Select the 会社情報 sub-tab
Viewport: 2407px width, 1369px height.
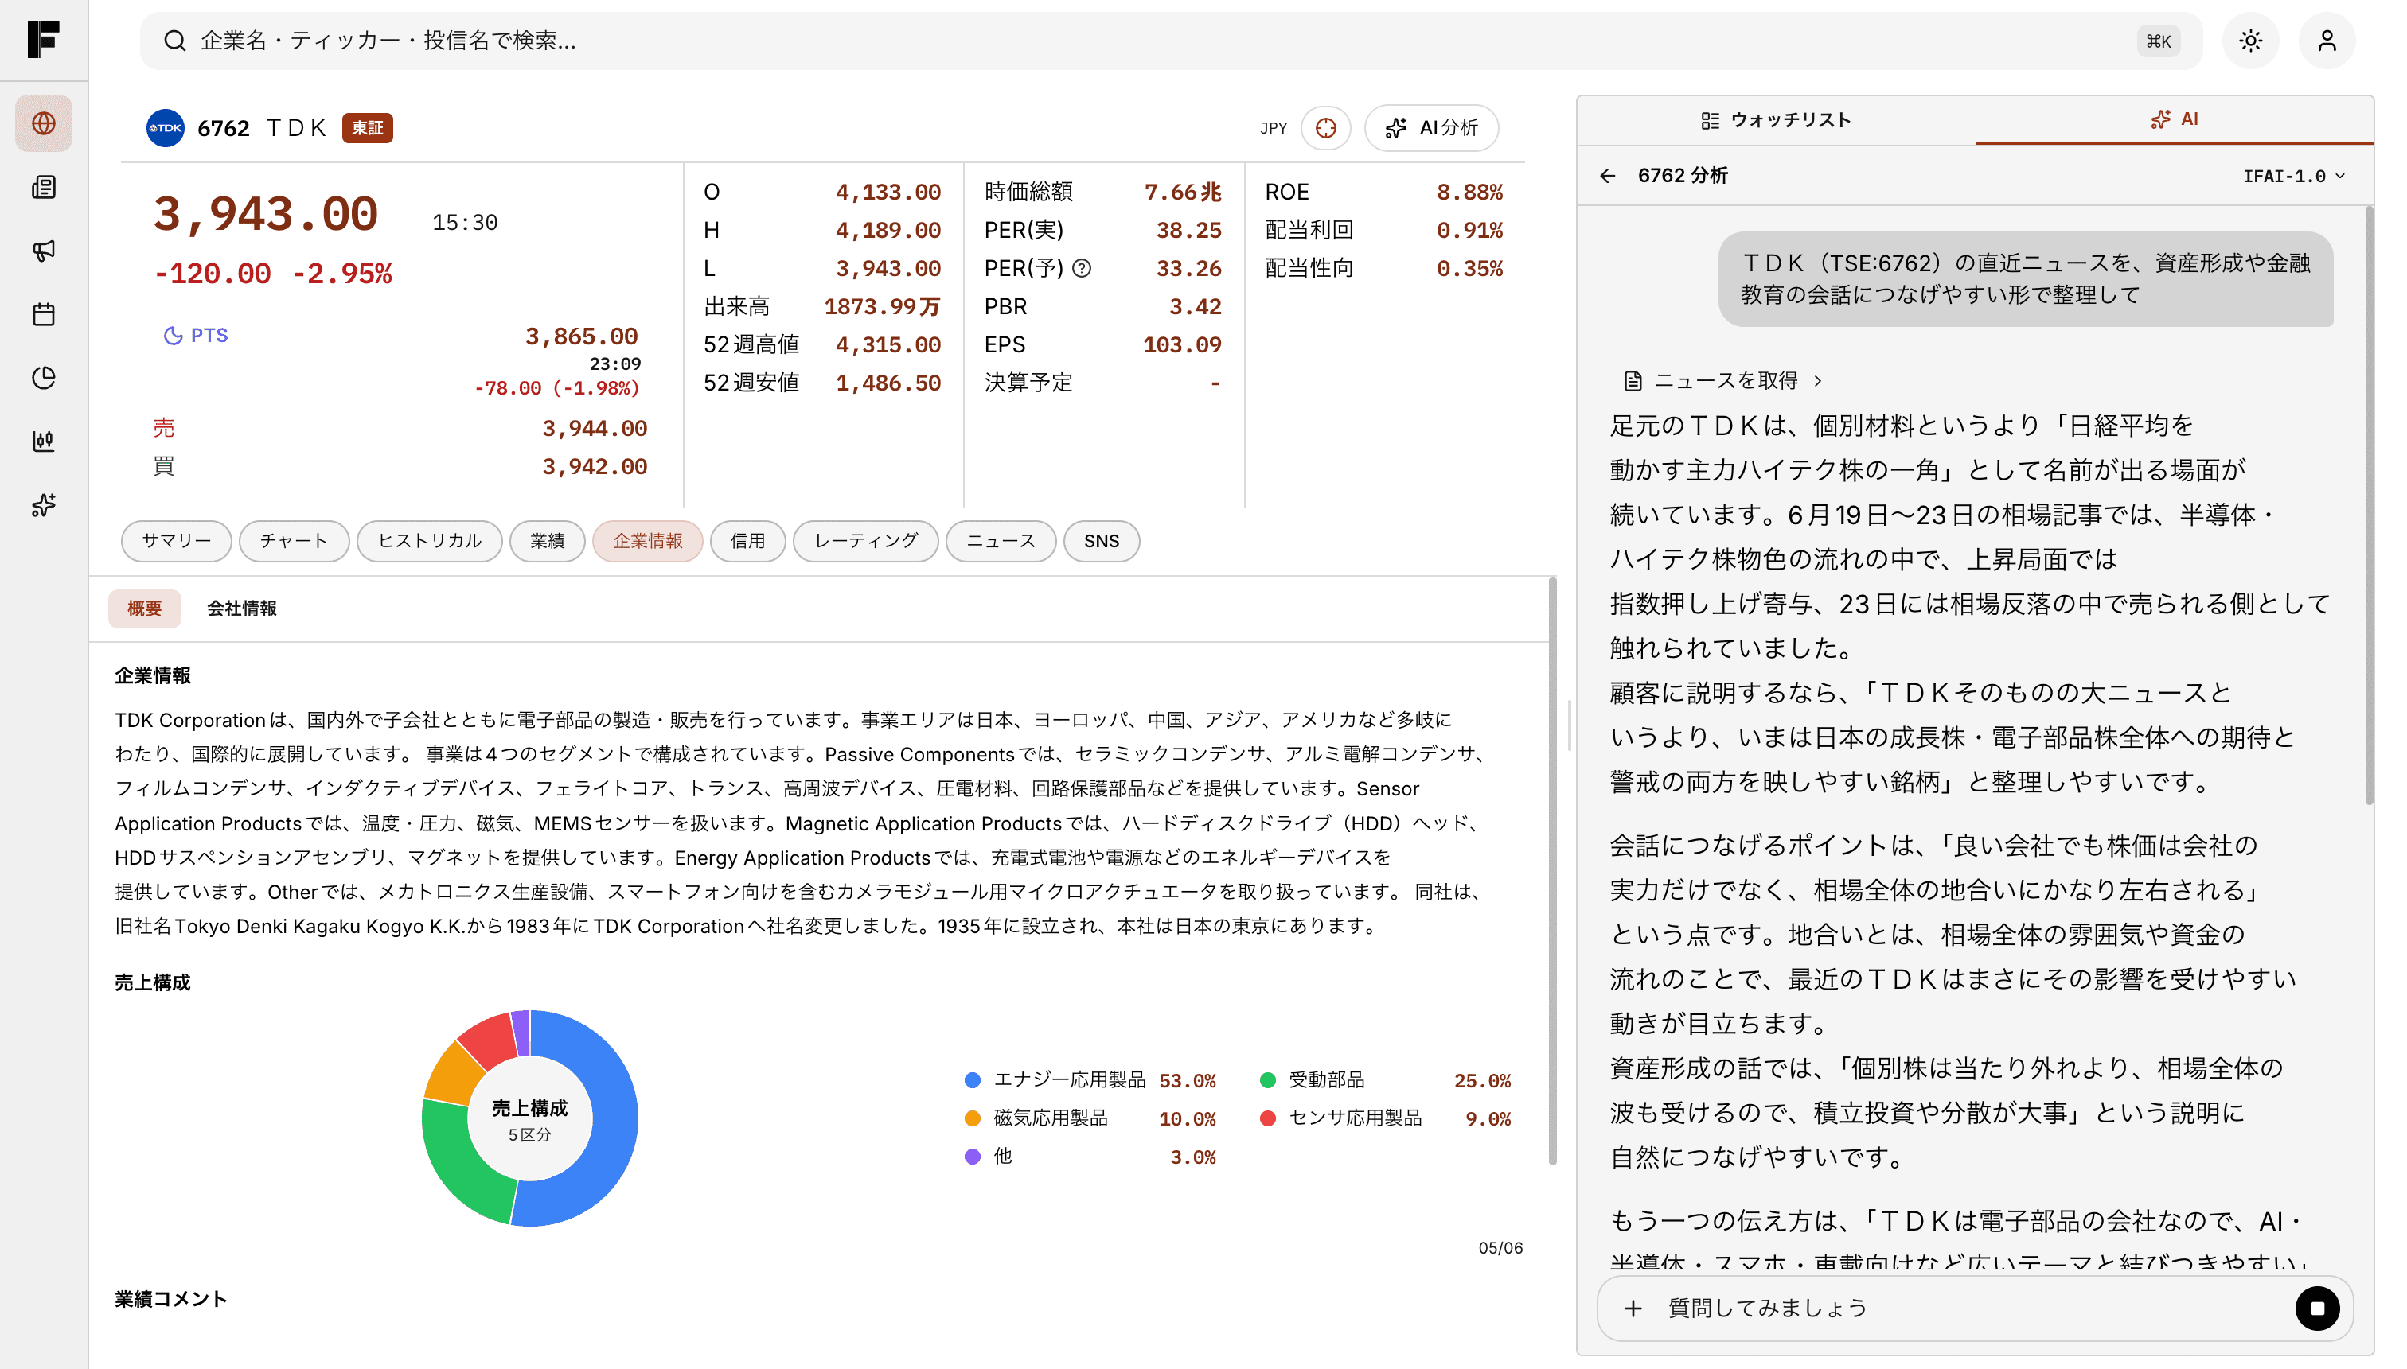tap(242, 609)
